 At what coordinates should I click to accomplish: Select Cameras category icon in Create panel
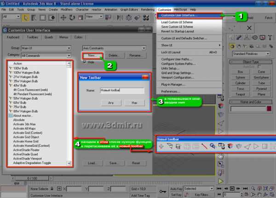tap(251, 46)
